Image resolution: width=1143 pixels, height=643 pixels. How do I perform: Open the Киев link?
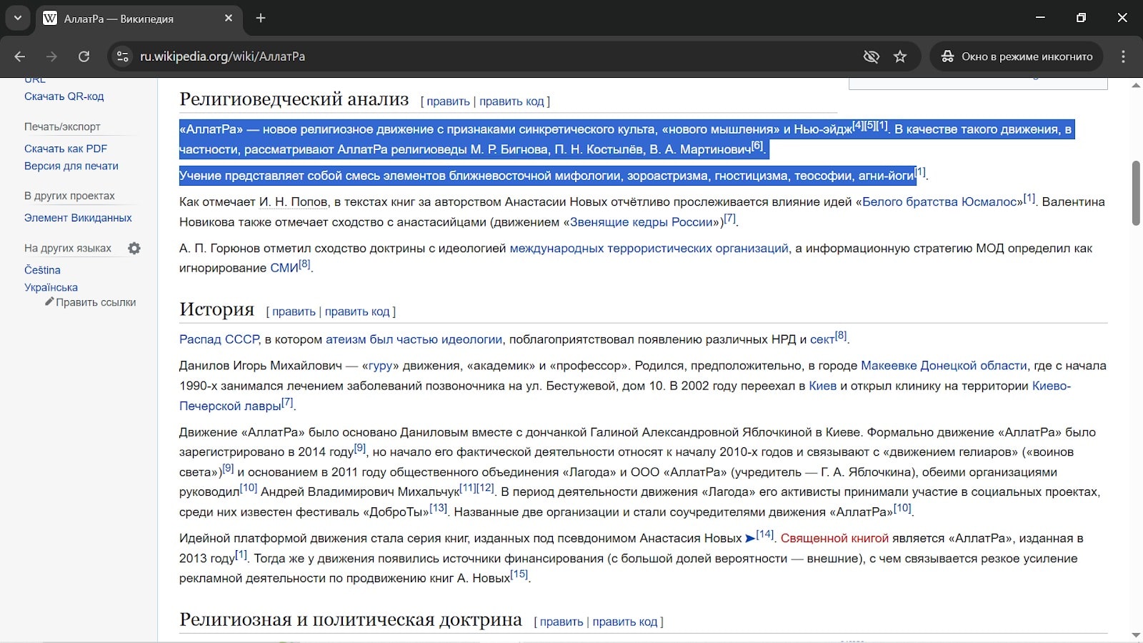click(822, 386)
